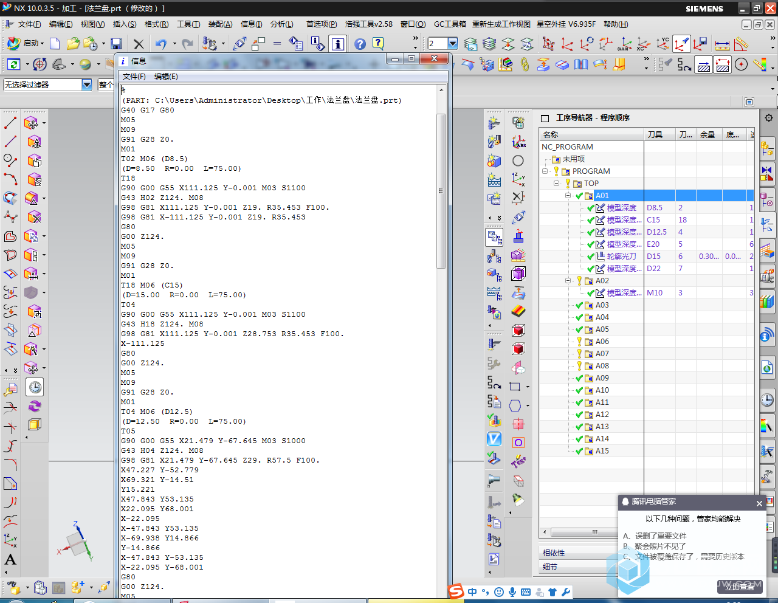Image resolution: width=778 pixels, height=603 pixels.
Task: Click the clock icon in left toolbar
Action: (x=35, y=387)
